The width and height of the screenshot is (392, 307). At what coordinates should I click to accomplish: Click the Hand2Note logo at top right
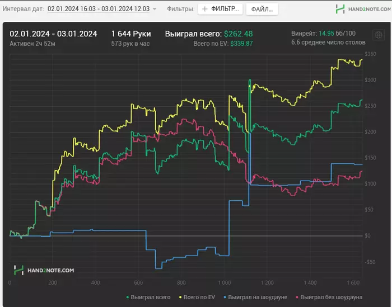point(363,9)
